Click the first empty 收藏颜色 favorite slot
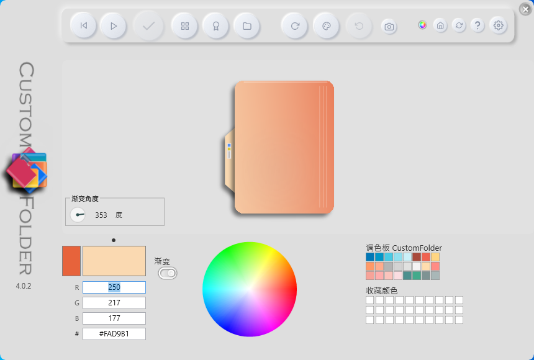 (370, 300)
